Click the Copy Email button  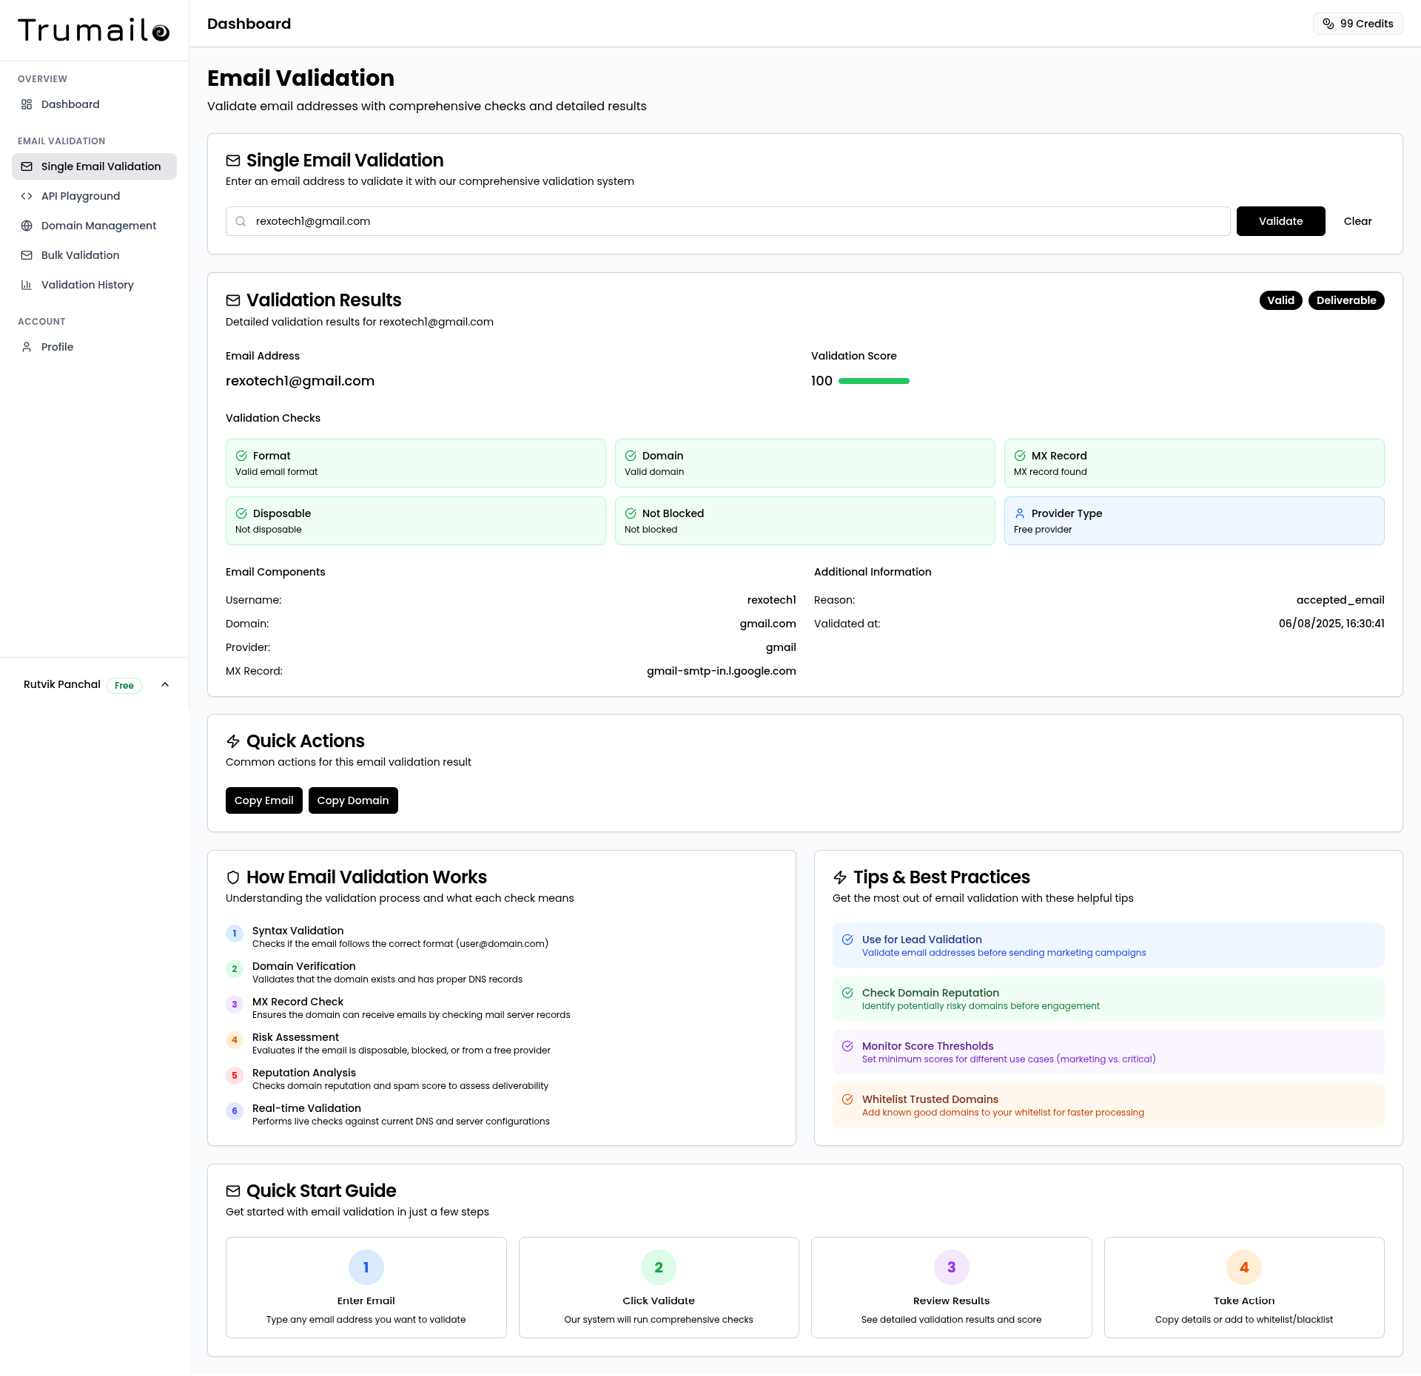tap(263, 800)
